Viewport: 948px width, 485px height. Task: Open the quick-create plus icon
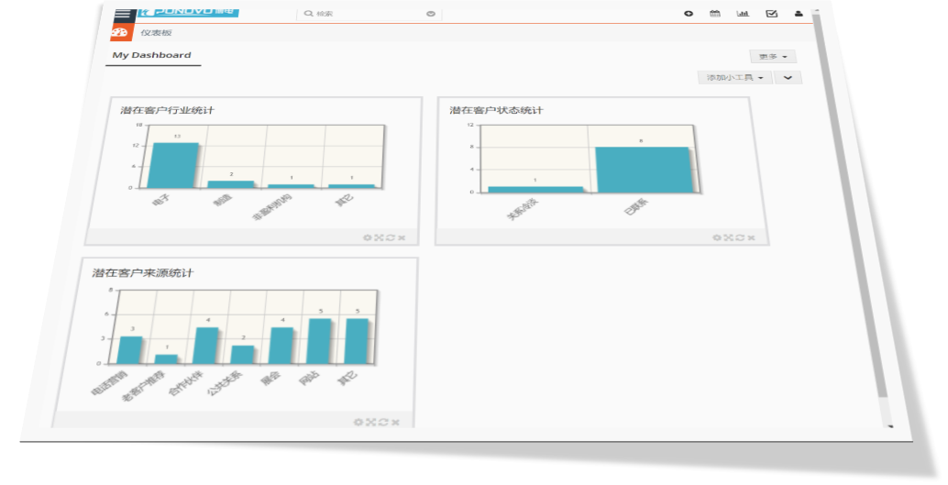pyautogui.click(x=689, y=14)
